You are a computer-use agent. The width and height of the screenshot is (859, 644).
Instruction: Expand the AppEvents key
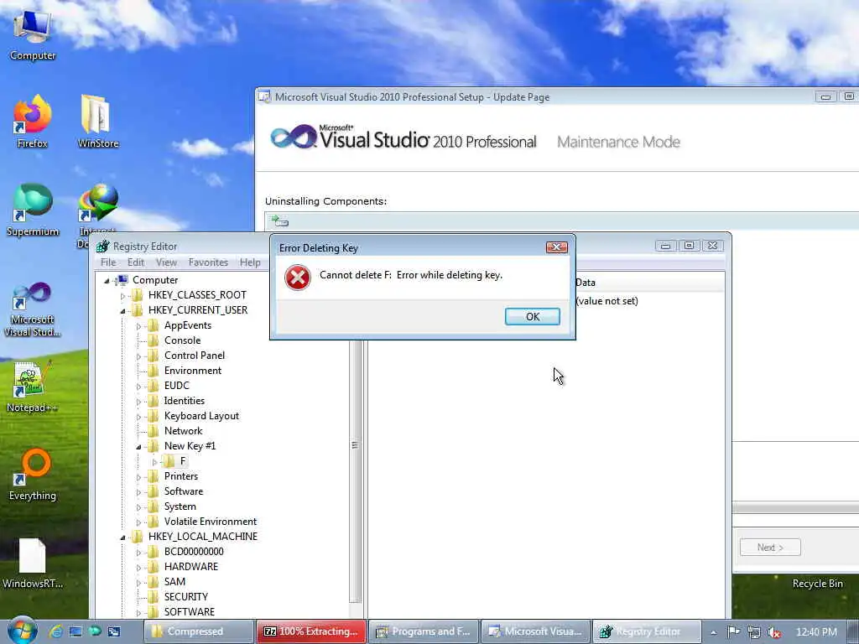click(x=138, y=326)
